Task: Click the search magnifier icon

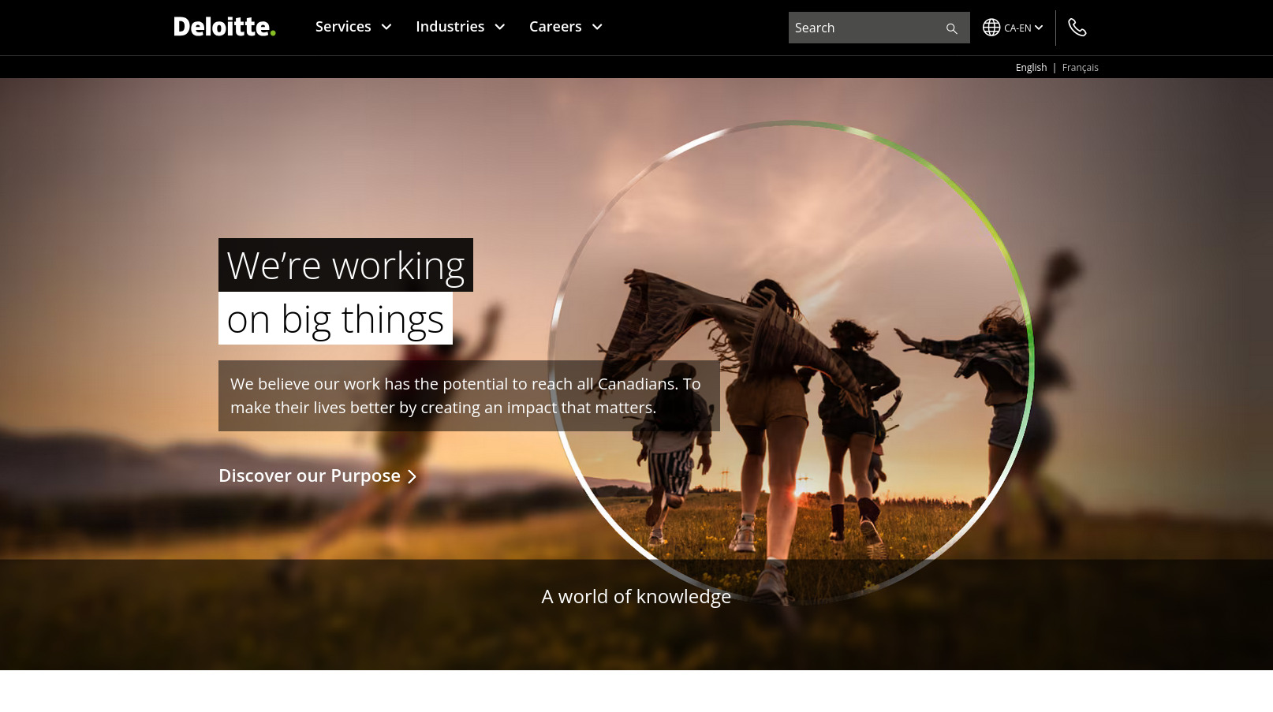Action: point(951,28)
